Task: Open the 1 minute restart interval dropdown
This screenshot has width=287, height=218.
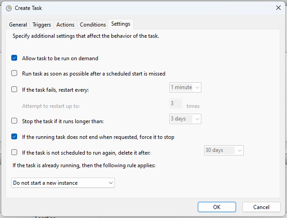Action: [185, 87]
